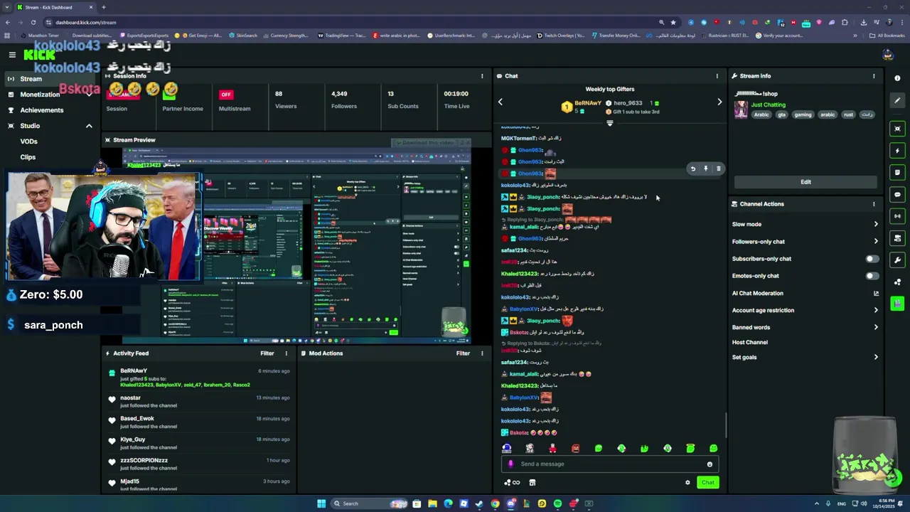The image size is (910, 512).
Task: Switch to Stream - Kick Dashboard browser tab
Action: pos(53,7)
